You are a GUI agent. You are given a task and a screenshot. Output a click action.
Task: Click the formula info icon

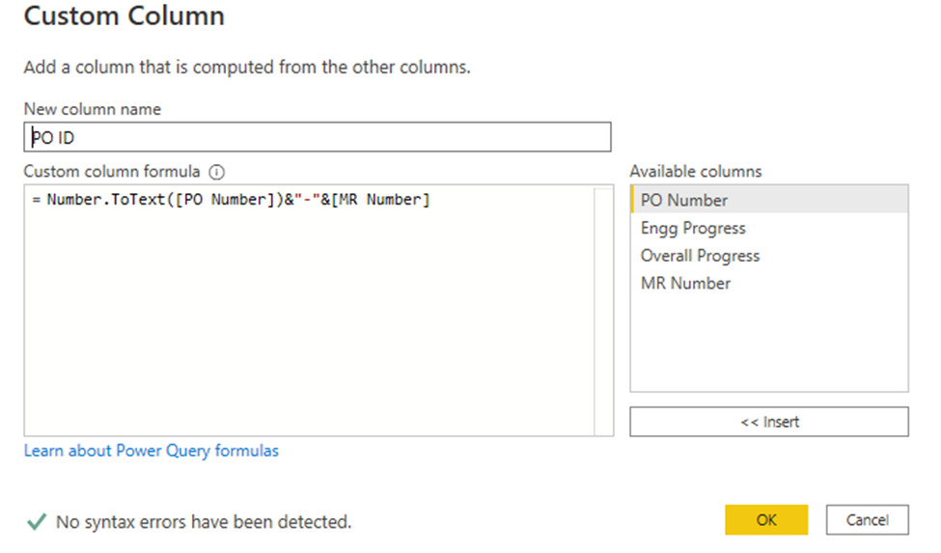coord(216,173)
